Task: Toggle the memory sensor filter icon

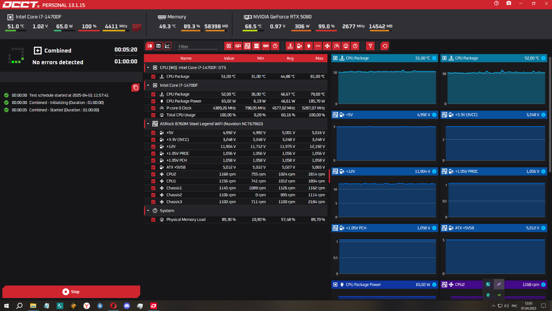Action: (266, 46)
